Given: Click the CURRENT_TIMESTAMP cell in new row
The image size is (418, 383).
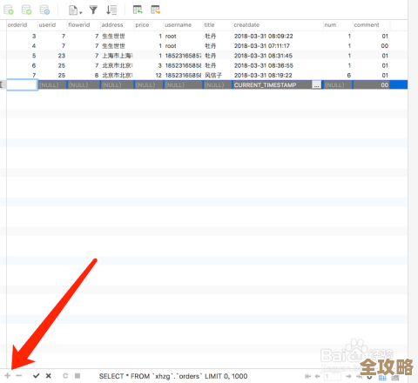Looking at the screenshot, I should pyautogui.click(x=273, y=85).
